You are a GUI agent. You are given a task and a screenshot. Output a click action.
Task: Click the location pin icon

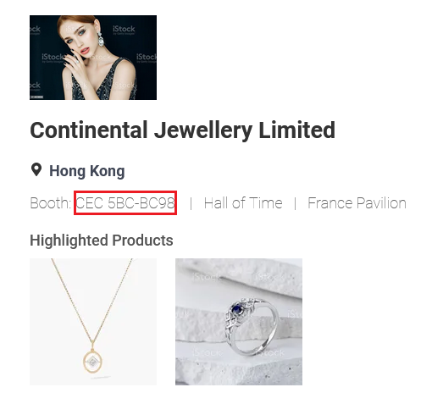[x=36, y=169]
